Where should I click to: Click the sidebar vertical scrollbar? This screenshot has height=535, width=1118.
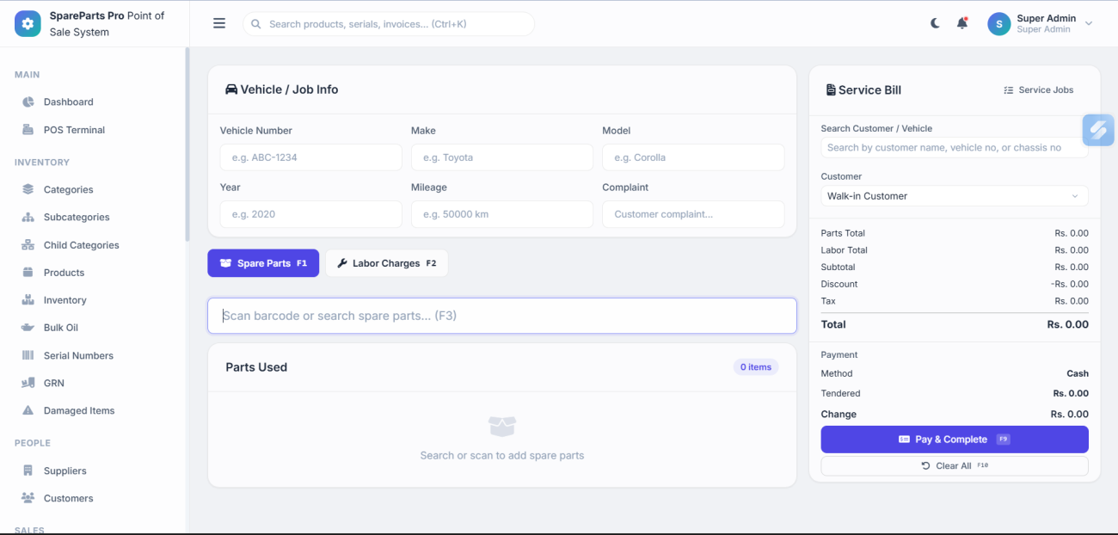click(x=187, y=145)
